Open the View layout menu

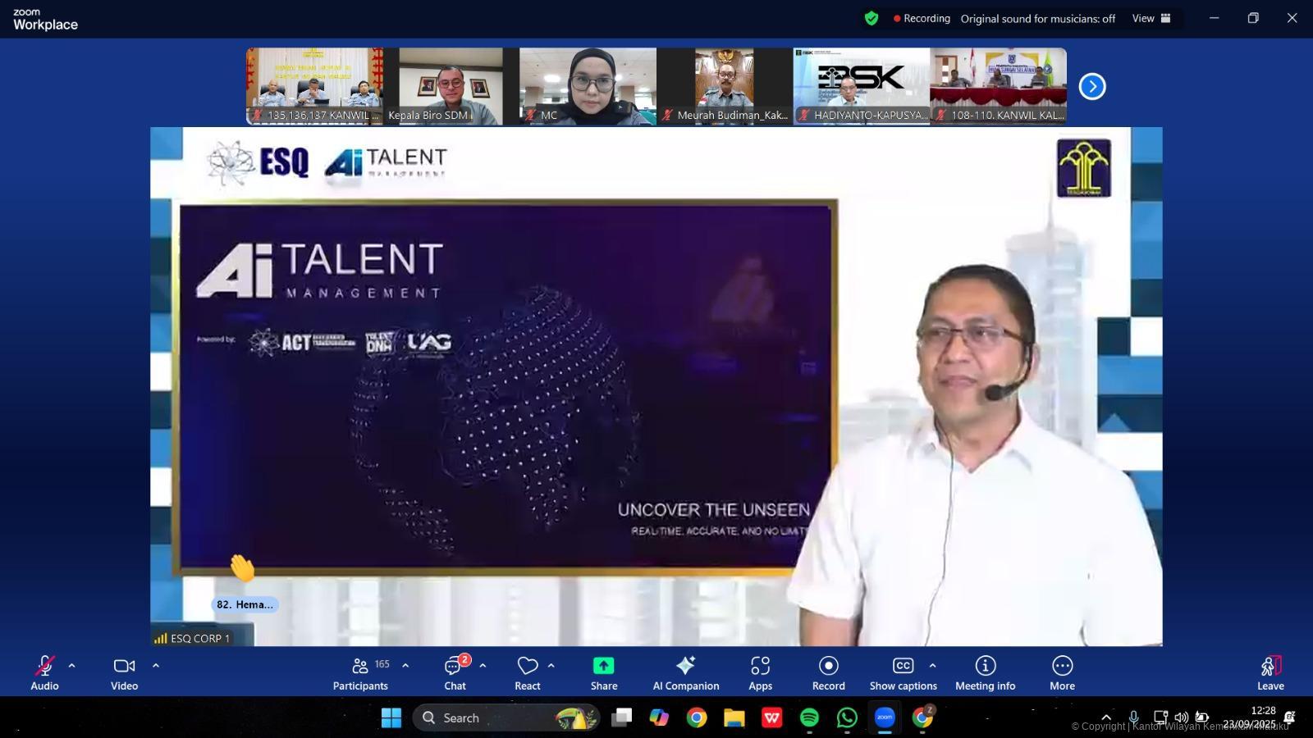pyautogui.click(x=1151, y=18)
